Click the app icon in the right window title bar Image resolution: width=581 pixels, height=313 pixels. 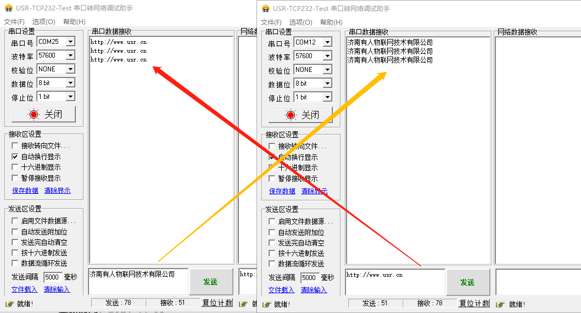pos(266,9)
